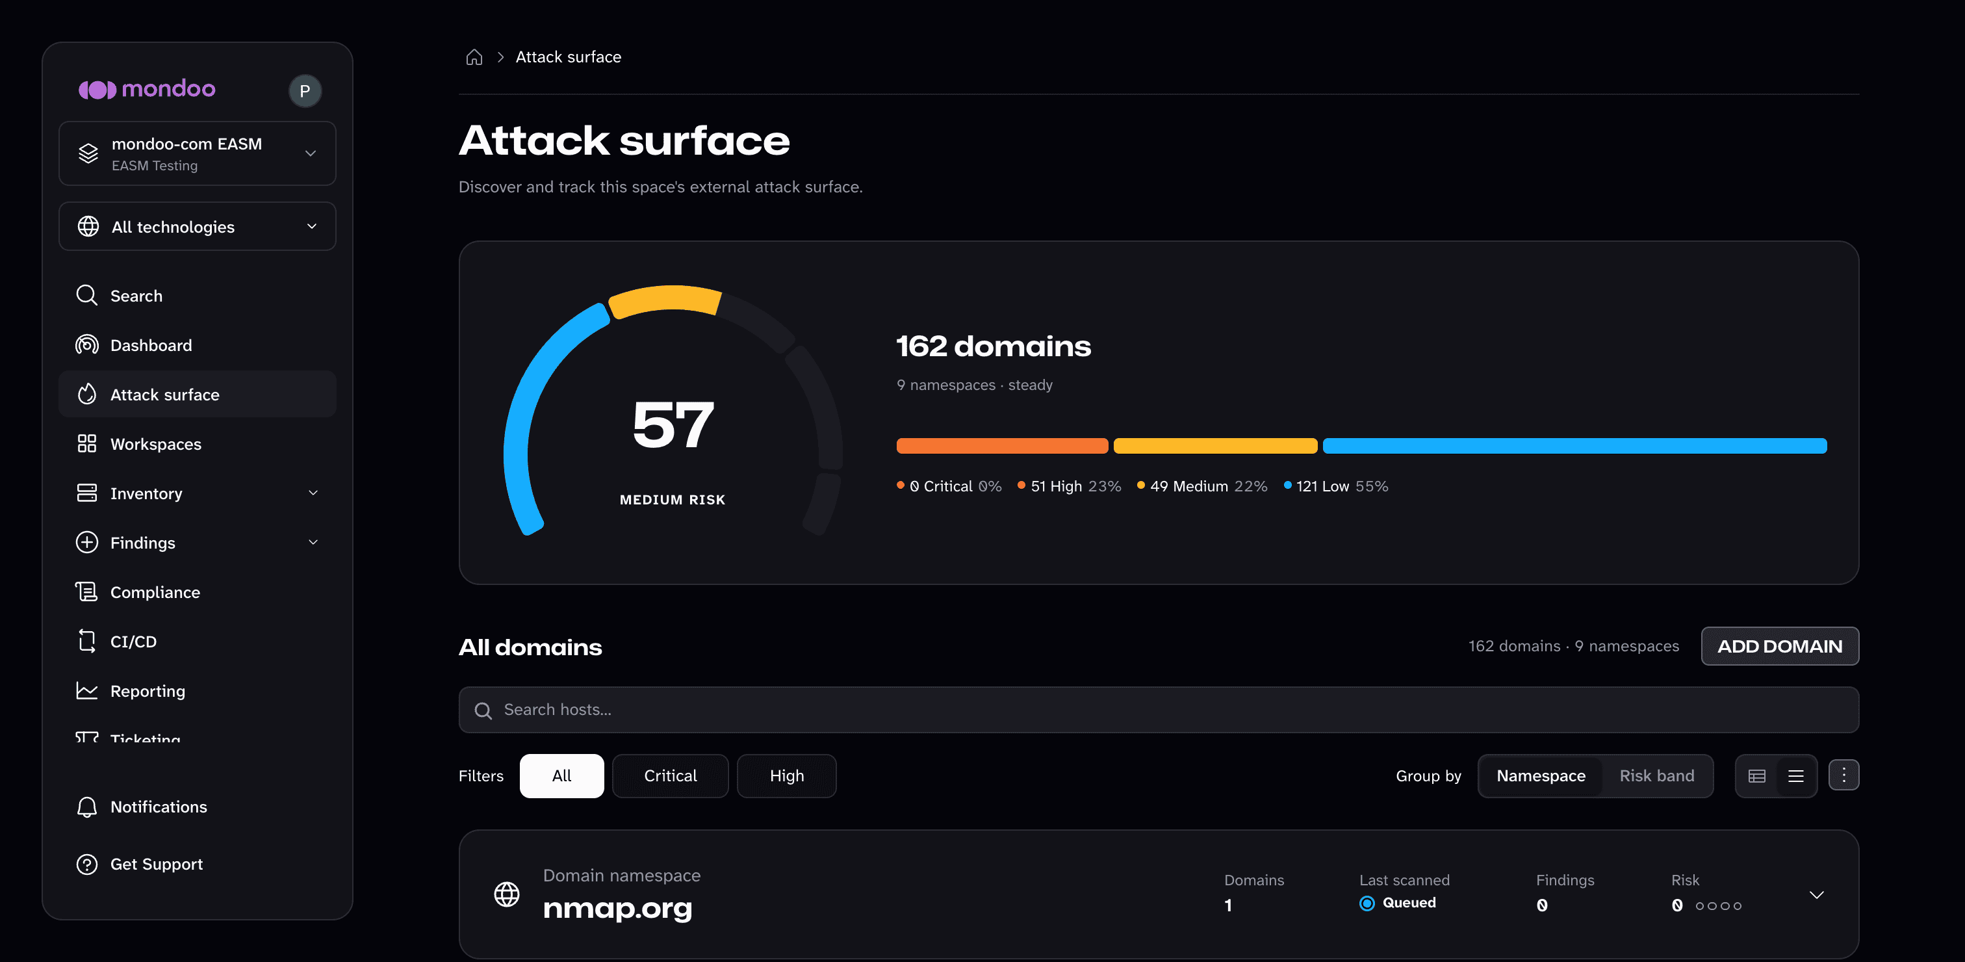The width and height of the screenshot is (1965, 962).
Task: Open the mondoo-com EASM space dropdown
Action: pyautogui.click(x=197, y=153)
